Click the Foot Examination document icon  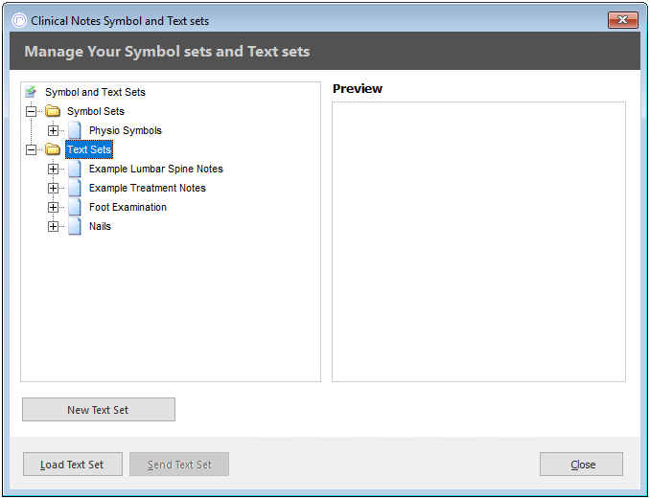tap(75, 207)
